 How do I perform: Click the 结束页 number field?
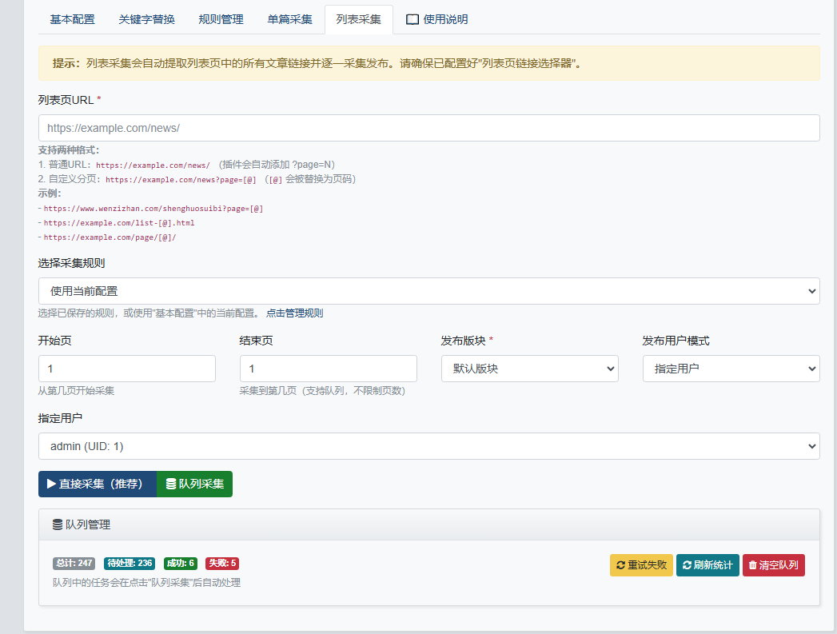click(x=328, y=369)
